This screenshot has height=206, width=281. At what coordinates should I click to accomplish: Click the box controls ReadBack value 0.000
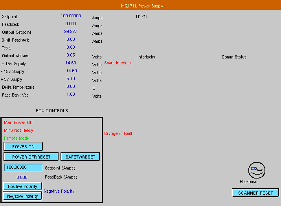pos(22,177)
